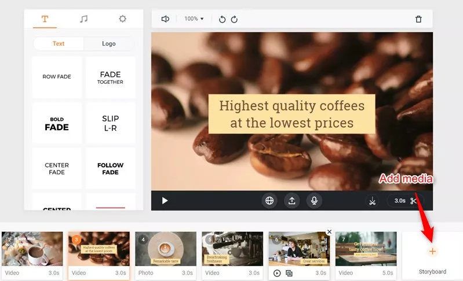463x281 pixels.
Task: Choose the CENTER FADE text style
Action: click(x=57, y=168)
